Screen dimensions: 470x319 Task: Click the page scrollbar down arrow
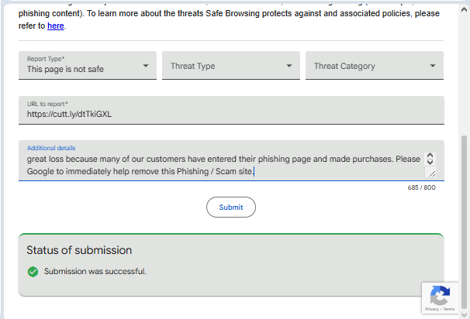point(465,313)
